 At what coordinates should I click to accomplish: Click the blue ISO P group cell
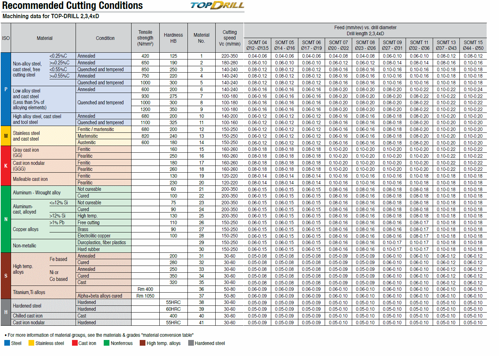pyautogui.click(x=6, y=89)
